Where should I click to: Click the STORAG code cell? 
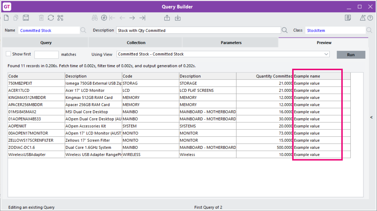(151, 83)
